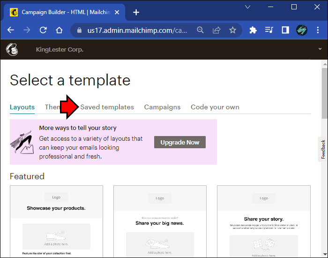Open the Chrome extensions puzzle menu
Viewport: 328px width, 258px height.
click(253, 30)
